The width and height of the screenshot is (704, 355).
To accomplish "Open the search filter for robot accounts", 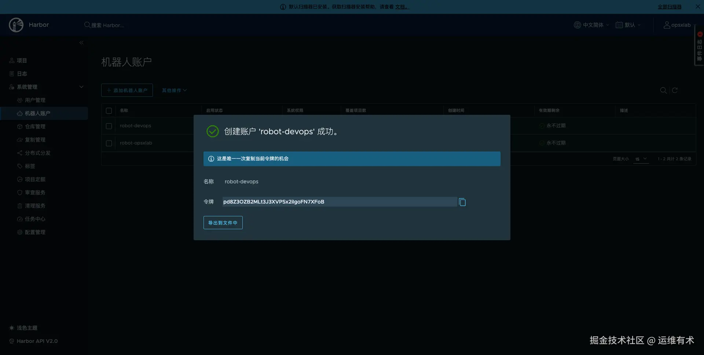I will pos(663,90).
